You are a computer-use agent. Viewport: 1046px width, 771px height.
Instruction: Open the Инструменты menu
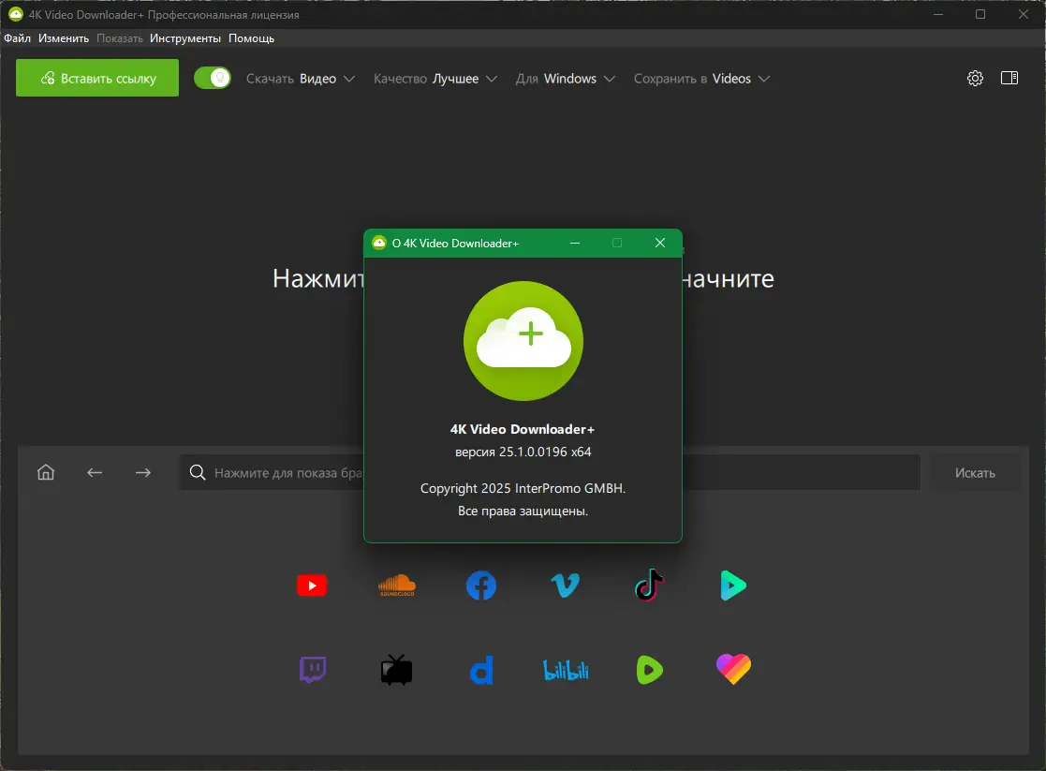point(184,38)
